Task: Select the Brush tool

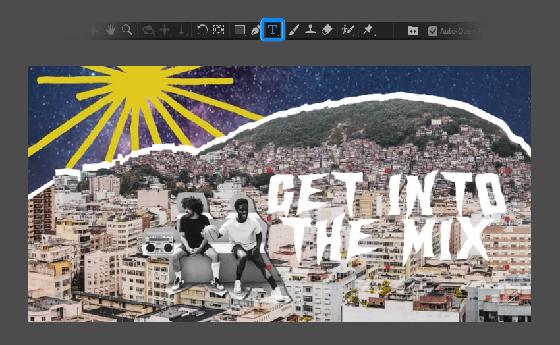Action: pyautogui.click(x=293, y=30)
